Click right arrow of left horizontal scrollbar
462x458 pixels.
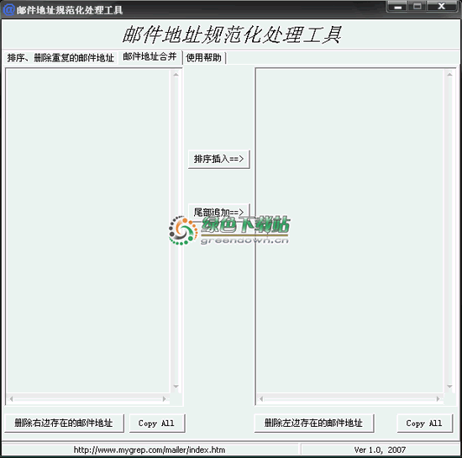point(165,399)
